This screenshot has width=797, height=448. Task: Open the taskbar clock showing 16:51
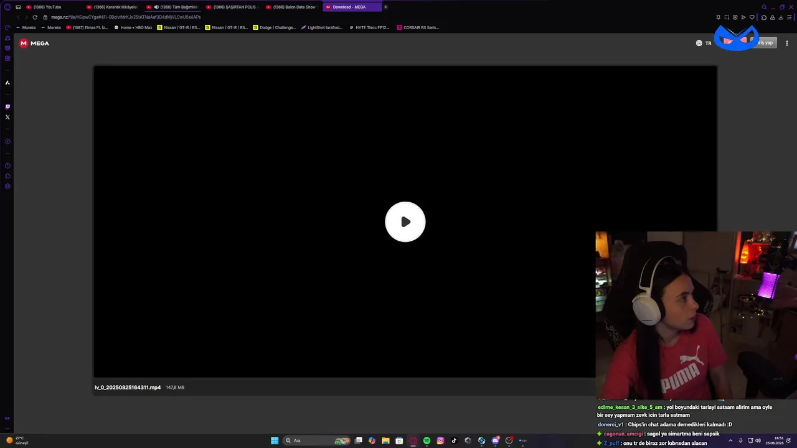[775, 441]
